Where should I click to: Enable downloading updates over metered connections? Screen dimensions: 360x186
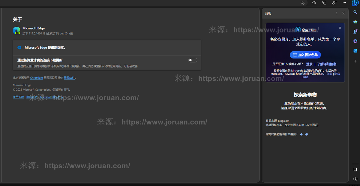(193, 60)
